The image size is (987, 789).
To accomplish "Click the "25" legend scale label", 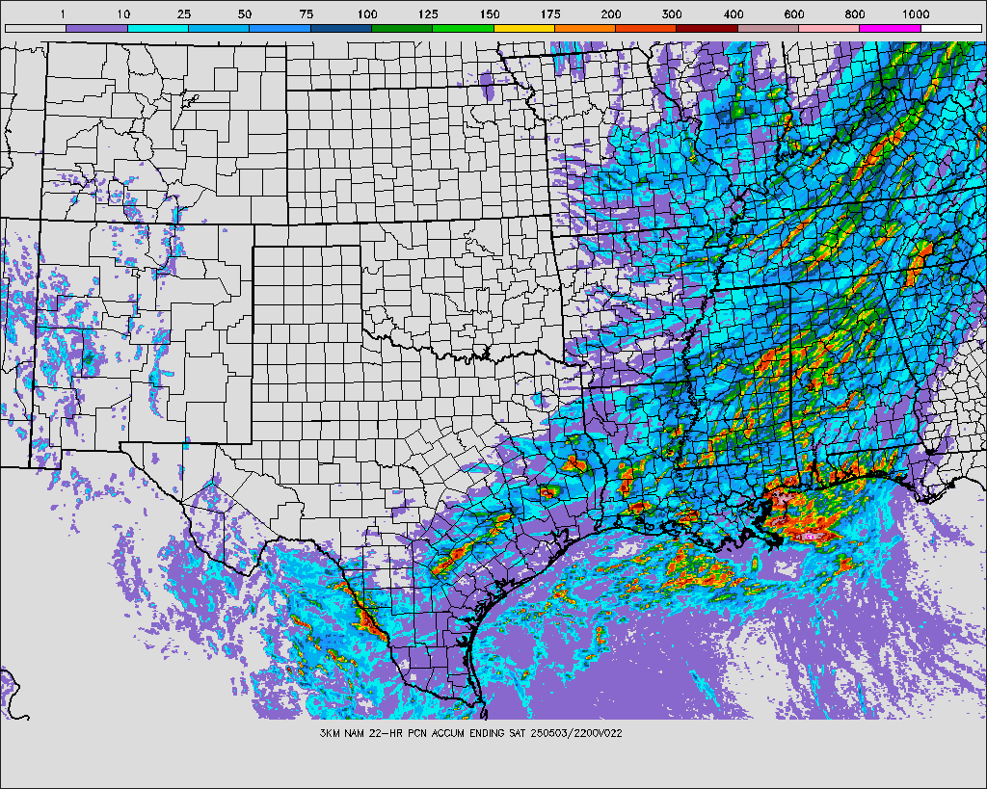I will pos(184,13).
